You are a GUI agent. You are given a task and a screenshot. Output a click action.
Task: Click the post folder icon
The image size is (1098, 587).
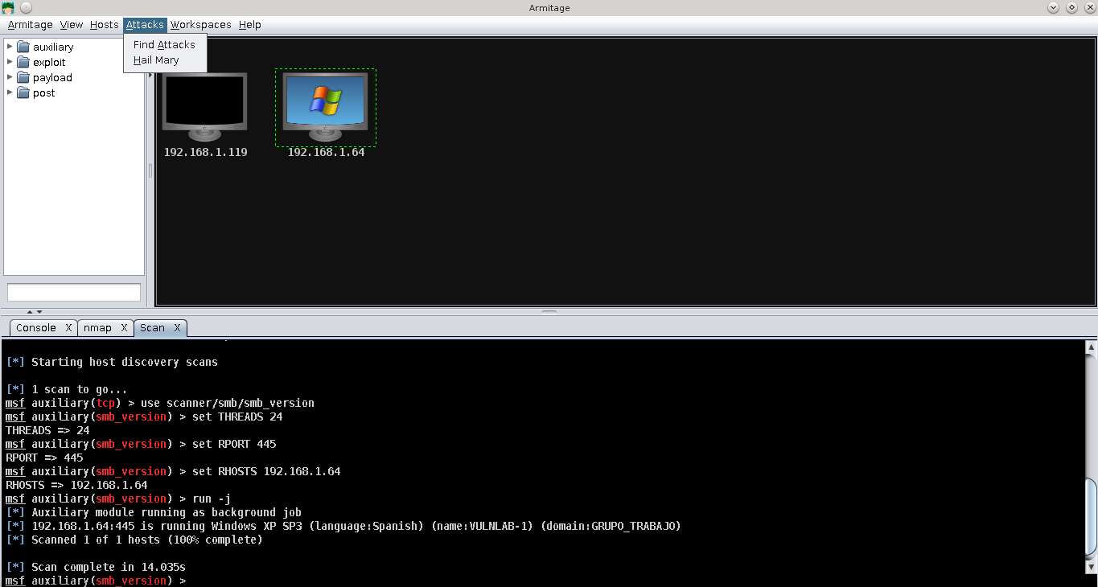[22, 92]
